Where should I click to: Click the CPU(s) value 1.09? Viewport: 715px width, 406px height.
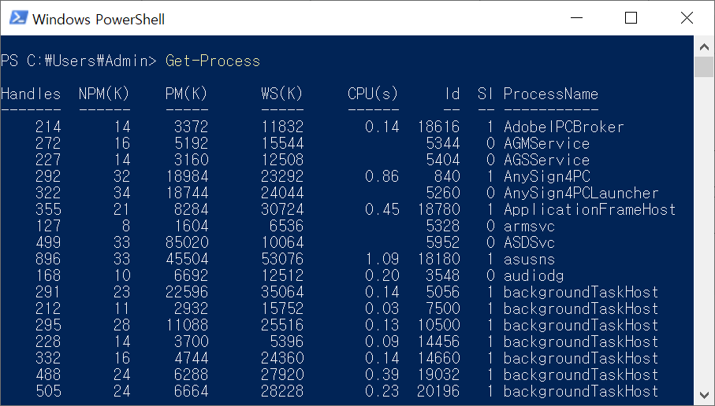pos(382,260)
